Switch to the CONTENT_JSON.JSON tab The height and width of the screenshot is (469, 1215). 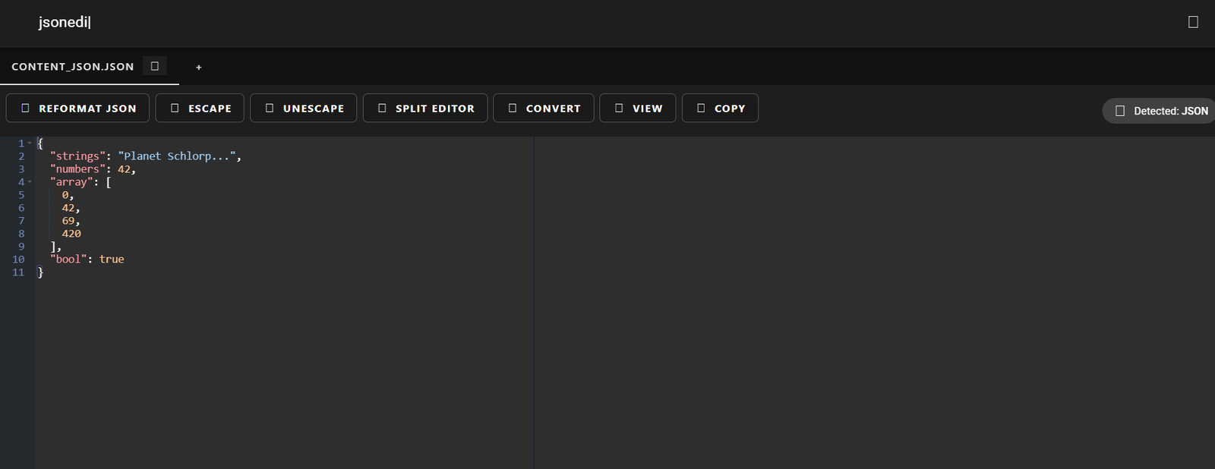click(73, 67)
